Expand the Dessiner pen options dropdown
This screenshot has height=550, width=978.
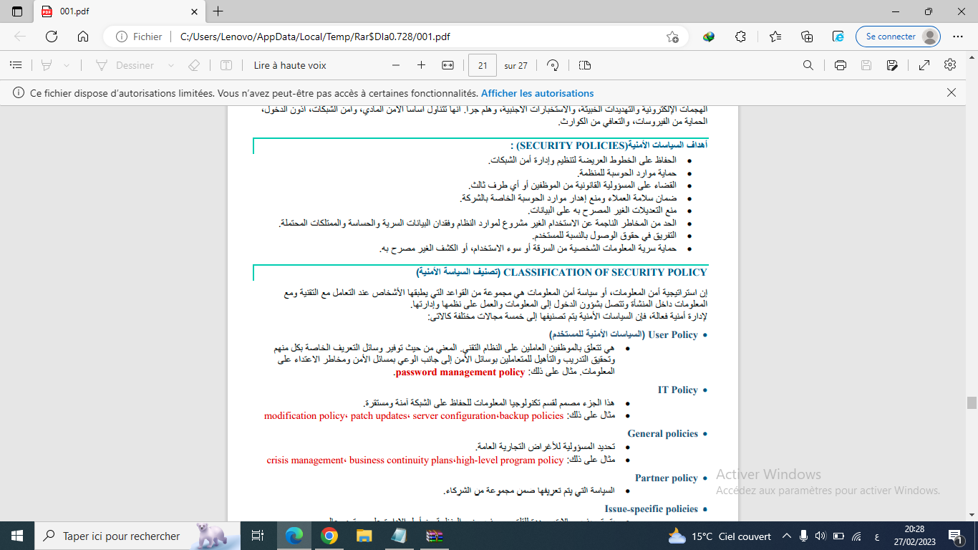[171, 65]
